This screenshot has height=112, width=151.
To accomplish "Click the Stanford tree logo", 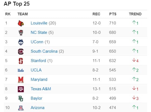I will (x=21, y=61).
